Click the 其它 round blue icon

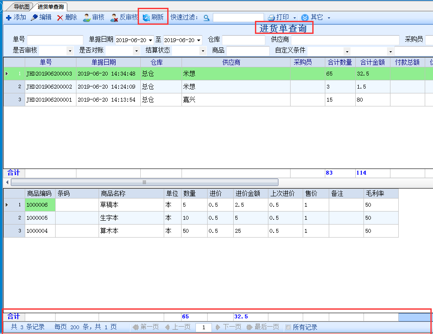[x=305, y=18]
